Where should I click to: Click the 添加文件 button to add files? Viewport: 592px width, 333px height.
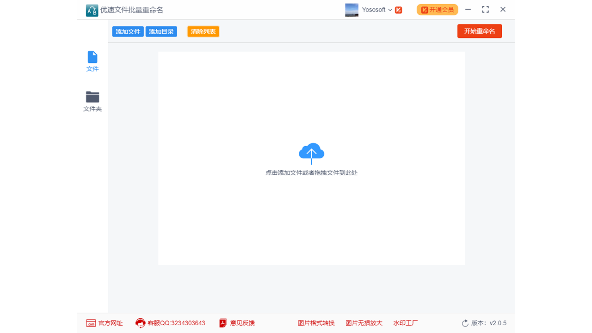(x=128, y=31)
